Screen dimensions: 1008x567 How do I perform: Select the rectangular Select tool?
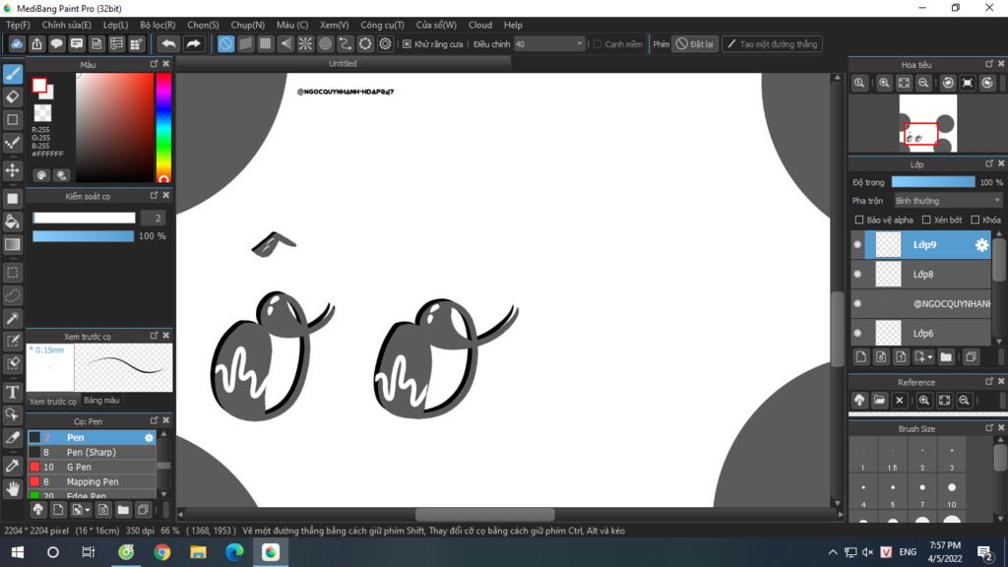point(12,273)
